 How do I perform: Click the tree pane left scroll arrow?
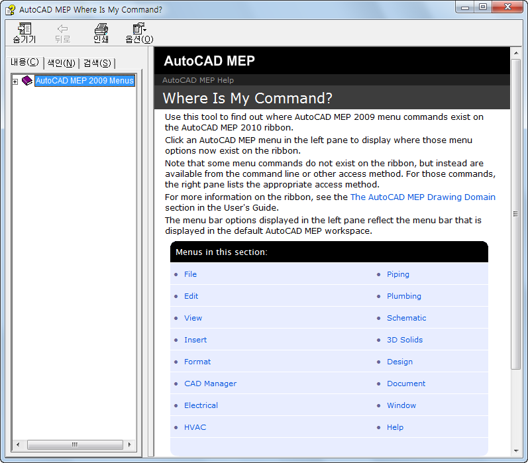18,445
